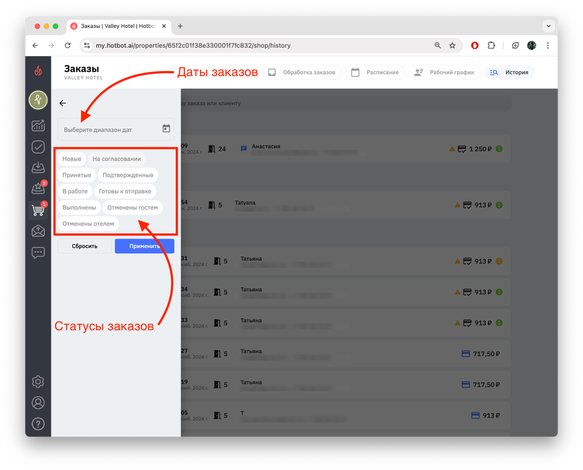The width and height of the screenshot is (583, 470).
Task: Click the green payment icon on 1 250 ₽ row
Action: (x=499, y=149)
